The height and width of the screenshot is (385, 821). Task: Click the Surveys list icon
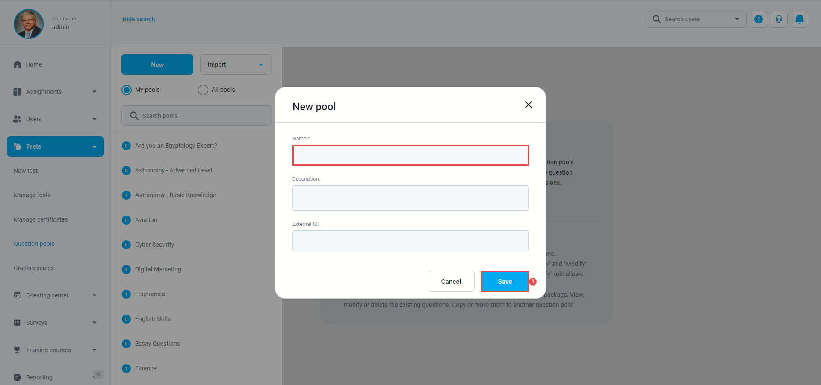tap(17, 323)
